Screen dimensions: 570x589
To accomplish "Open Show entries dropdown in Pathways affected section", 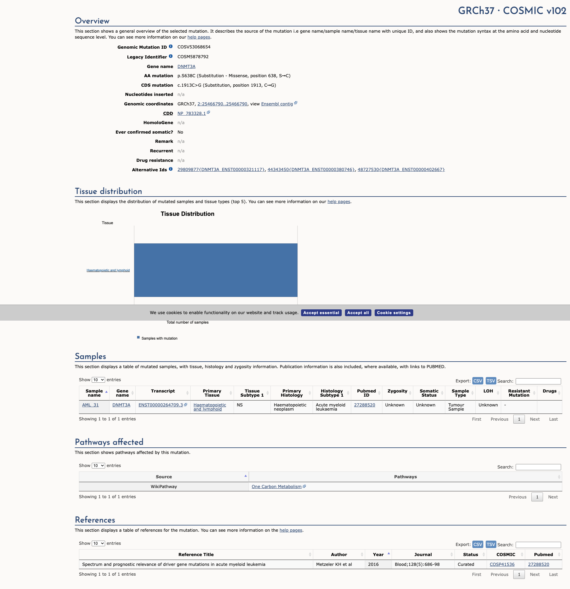I will click(x=98, y=465).
